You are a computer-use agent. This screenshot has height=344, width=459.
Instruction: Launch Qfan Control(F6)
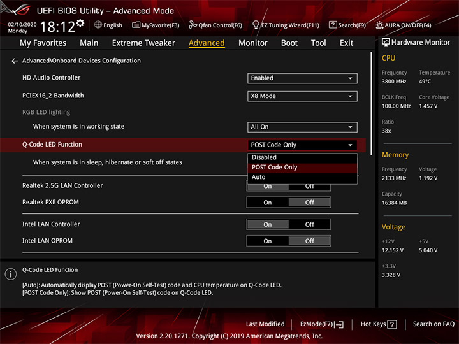coord(215,25)
